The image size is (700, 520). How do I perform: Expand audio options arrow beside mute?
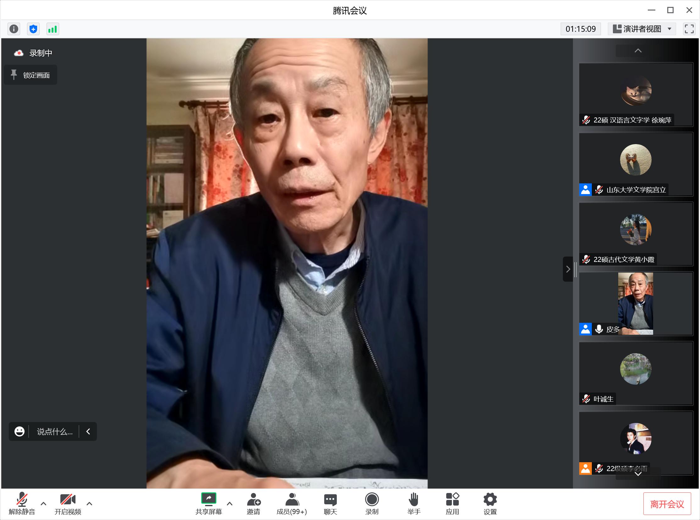[43, 504]
